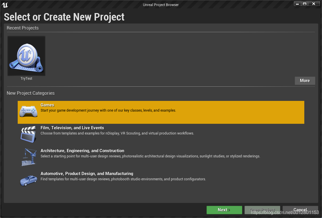
Task: Click the green Next button
Action: (x=224, y=210)
